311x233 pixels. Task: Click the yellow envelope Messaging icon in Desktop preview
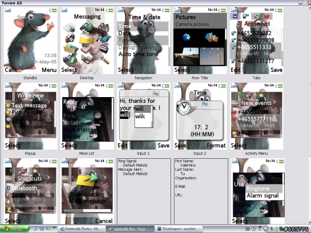[86, 38]
